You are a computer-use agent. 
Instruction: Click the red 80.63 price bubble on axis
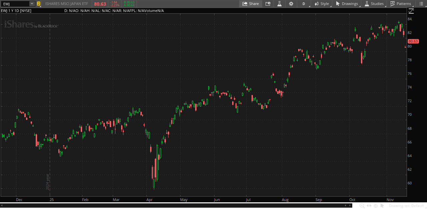point(413,41)
